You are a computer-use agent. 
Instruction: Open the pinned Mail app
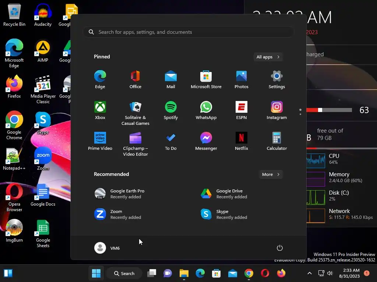(x=171, y=80)
